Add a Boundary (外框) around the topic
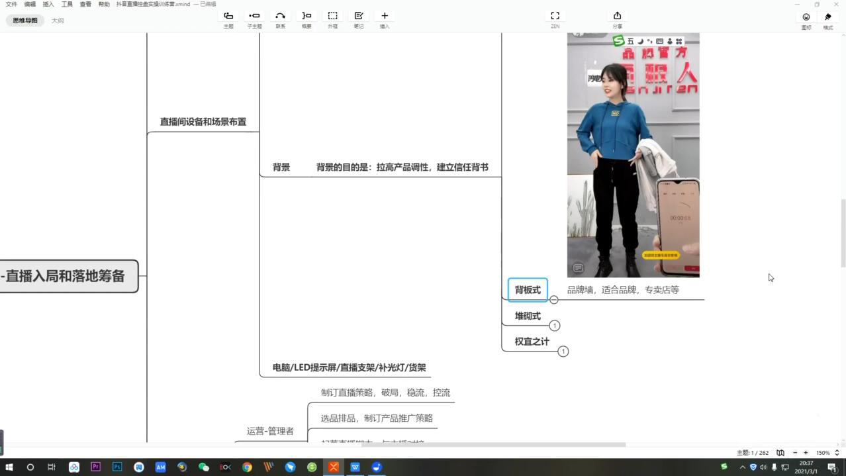Viewport: 846px width, 476px height. pyautogui.click(x=332, y=16)
